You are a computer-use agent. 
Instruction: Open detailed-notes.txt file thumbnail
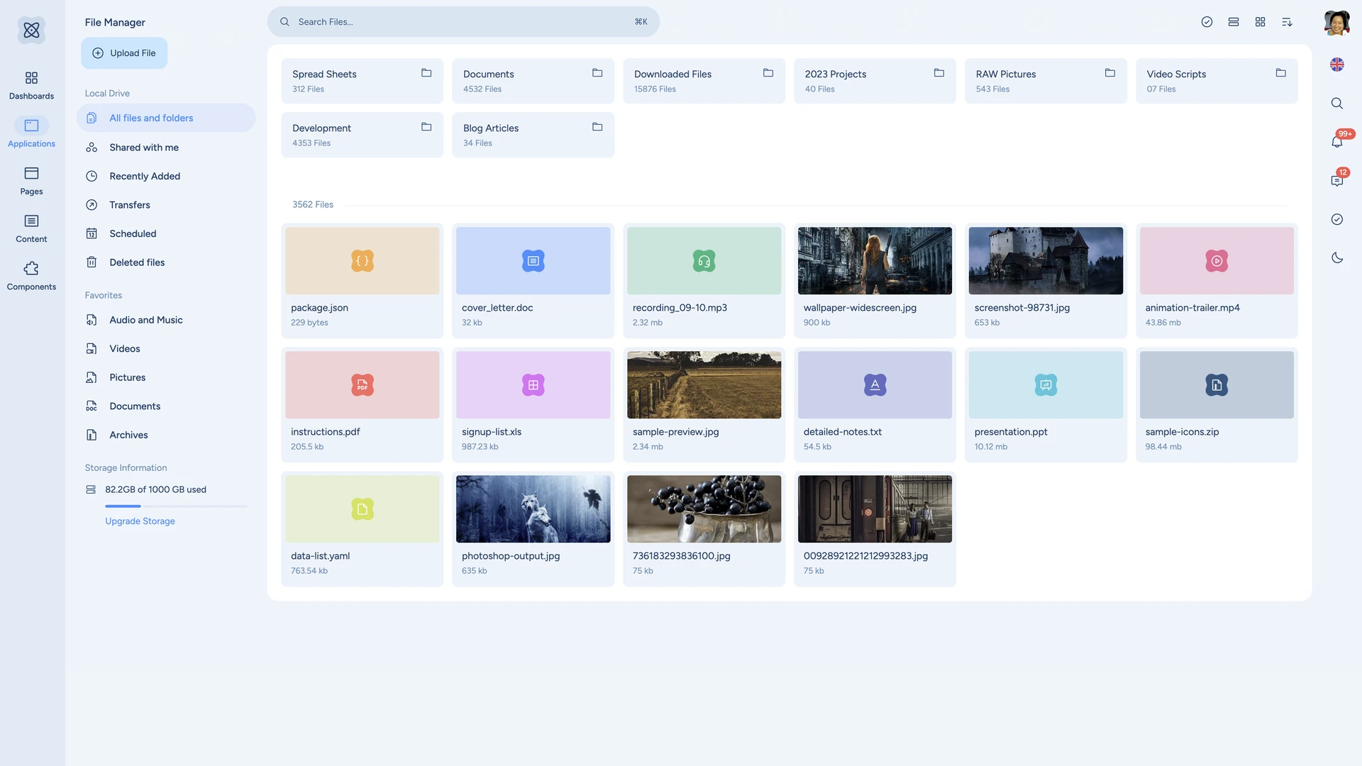[x=875, y=385]
